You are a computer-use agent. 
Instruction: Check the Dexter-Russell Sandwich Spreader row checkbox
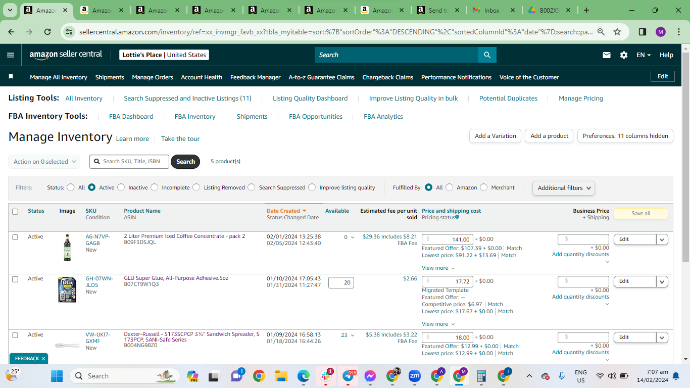15,335
